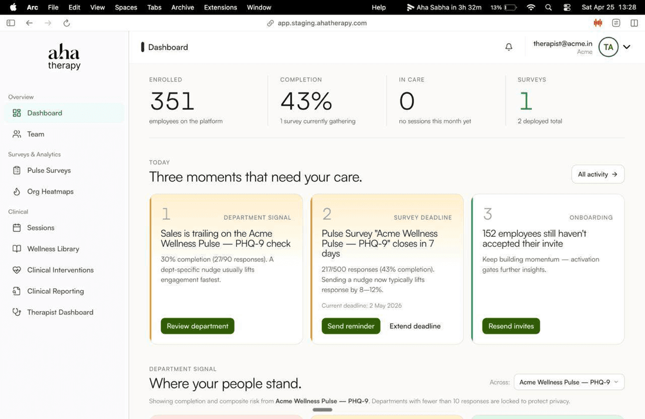Open the Wellness Library label in sidebar

[x=53, y=249]
